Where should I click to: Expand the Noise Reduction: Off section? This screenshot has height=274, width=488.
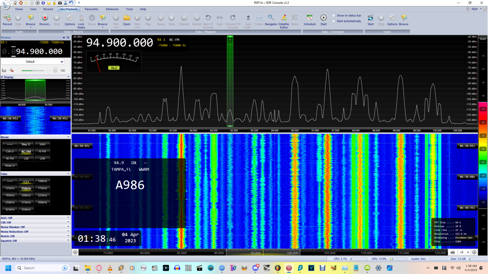click(35, 232)
